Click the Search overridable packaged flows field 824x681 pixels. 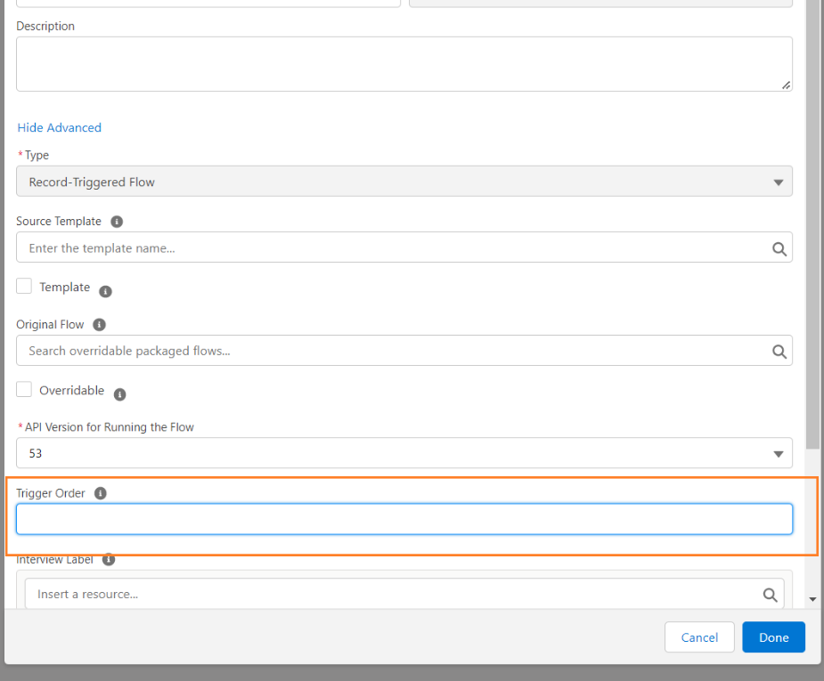(404, 351)
